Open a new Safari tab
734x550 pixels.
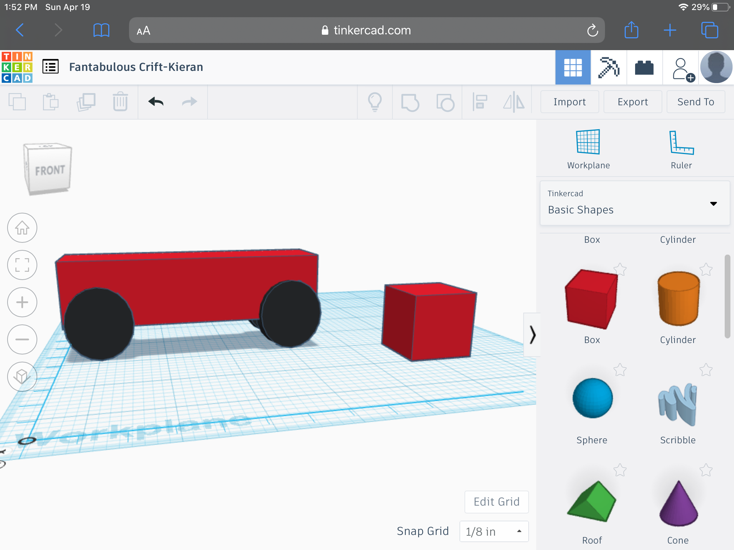670,30
